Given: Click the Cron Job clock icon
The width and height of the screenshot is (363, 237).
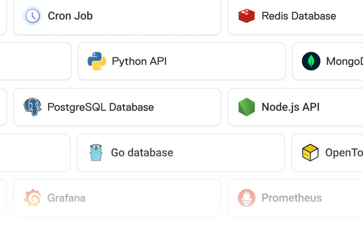Looking at the screenshot, I should pyautogui.click(x=32, y=16).
